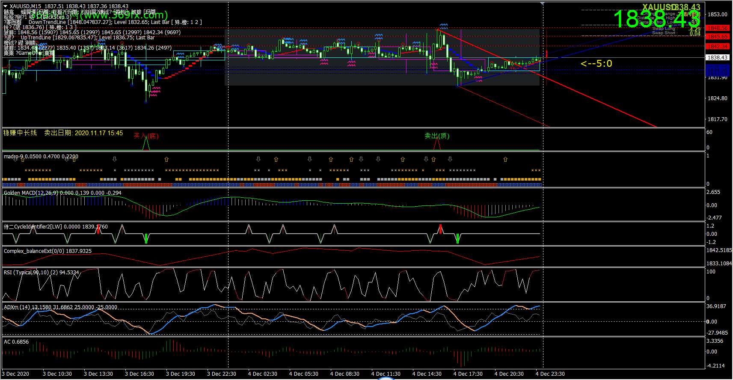Screen dimensions: 733x380
Task: Click the 1842.5185 Complex_balance scale value
Action: pos(719,250)
